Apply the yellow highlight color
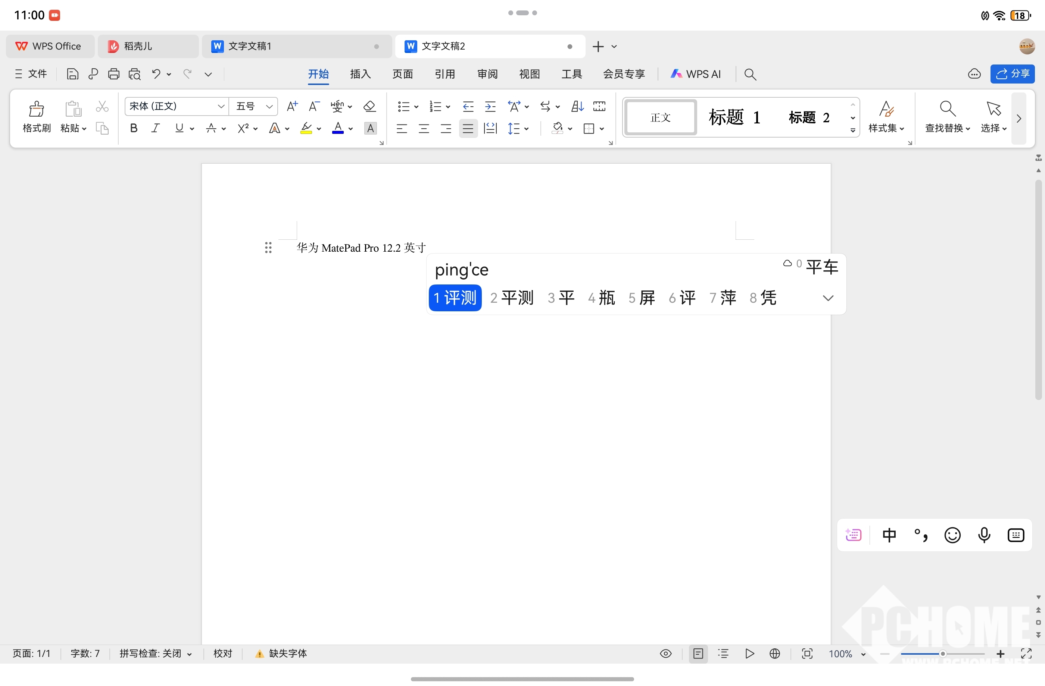This screenshot has width=1045, height=686. (x=306, y=129)
